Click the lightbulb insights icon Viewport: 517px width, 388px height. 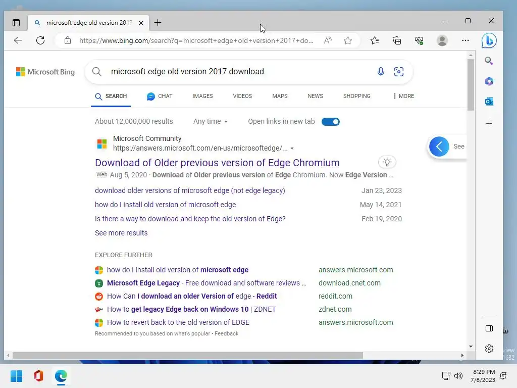pos(387,162)
